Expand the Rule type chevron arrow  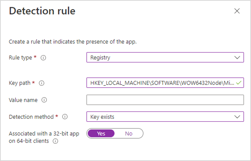(237, 57)
